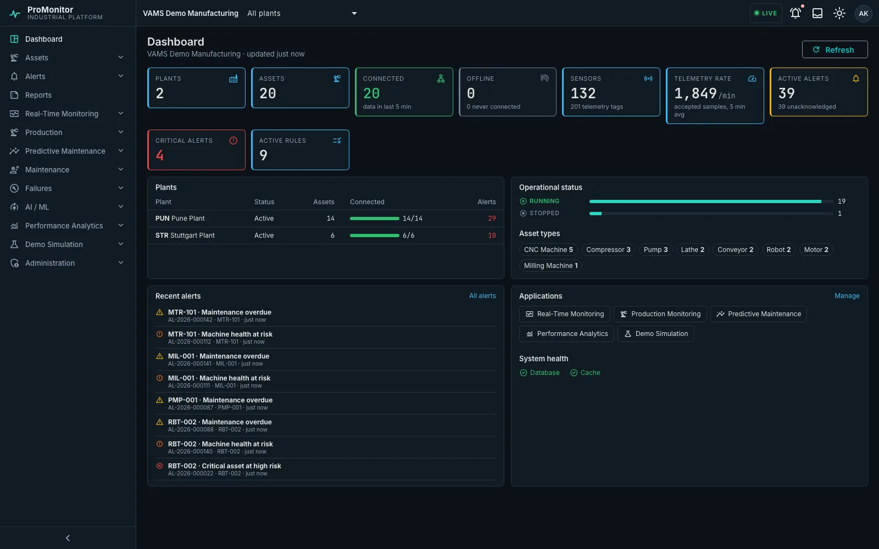This screenshot has width=879, height=549.
Task: Select Administration in the sidebar
Action: point(68,263)
